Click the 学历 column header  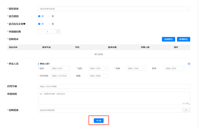[x=77, y=47]
